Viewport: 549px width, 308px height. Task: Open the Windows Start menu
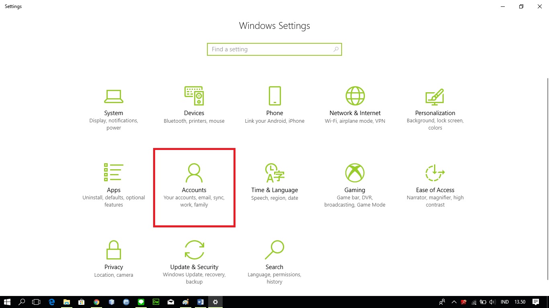tap(7, 302)
